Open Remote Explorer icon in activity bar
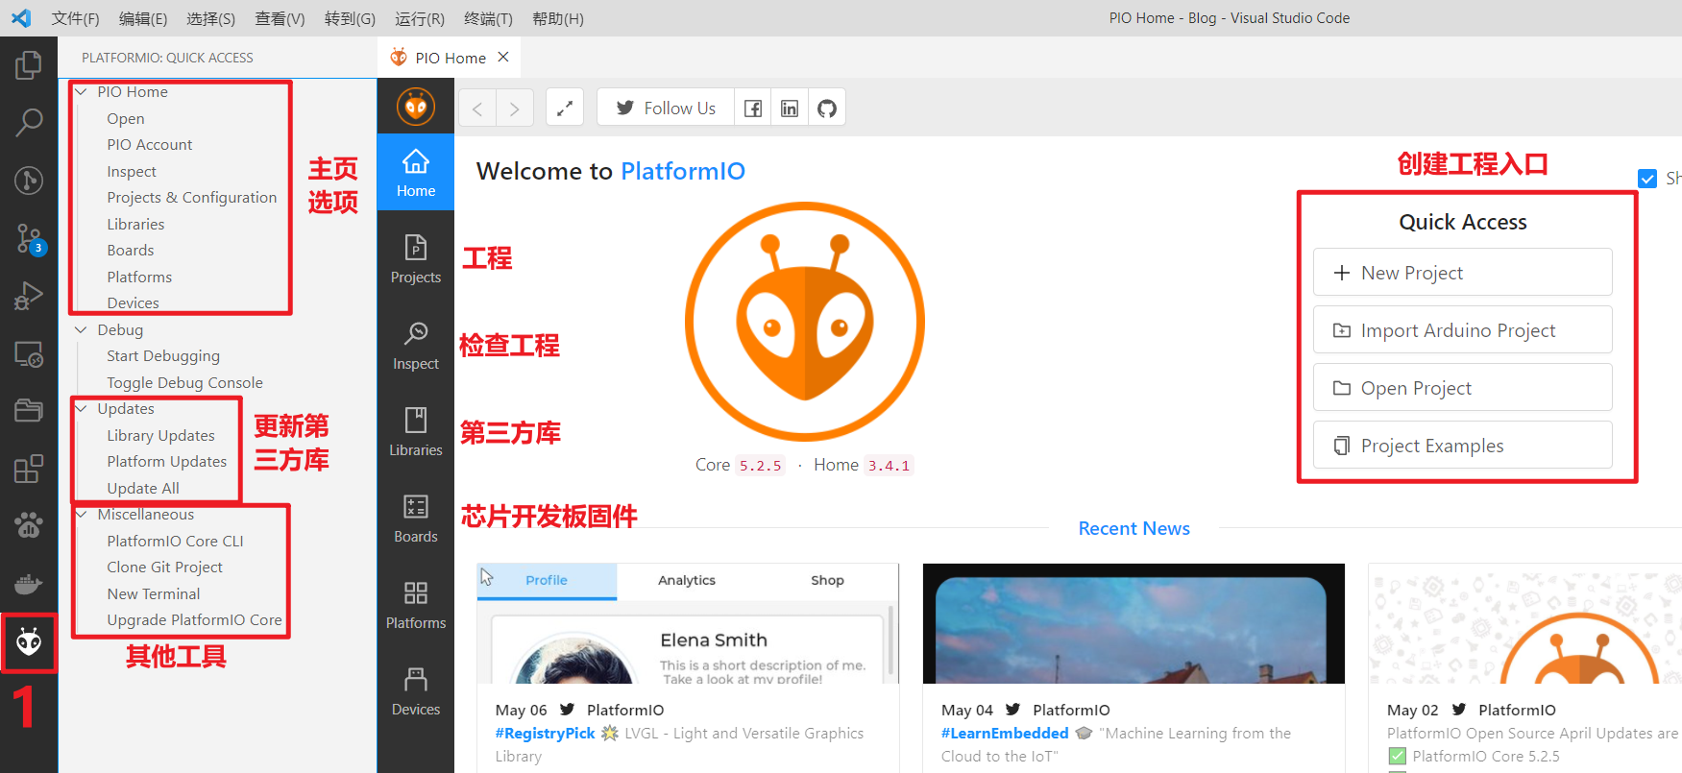Image resolution: width=1682 pixels, height=773 pixels. pyautogui.click(x=29, y=354)
